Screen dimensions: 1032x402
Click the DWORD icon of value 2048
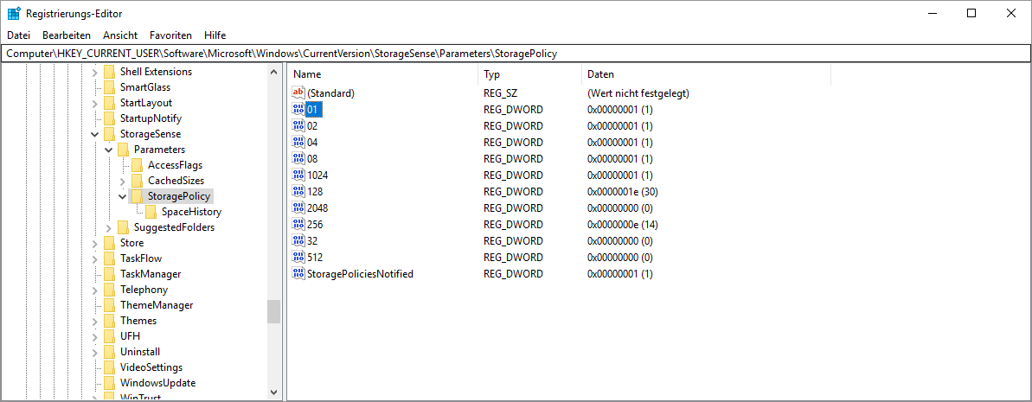(x=299, y=208)
